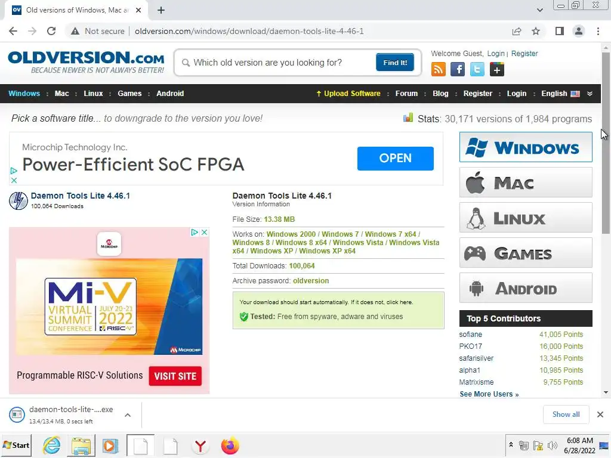Reload the page with refresh icon
Image resolution: width=611 pixels, height=458 pixels.
pyautogui.click(x=51, y=31)
